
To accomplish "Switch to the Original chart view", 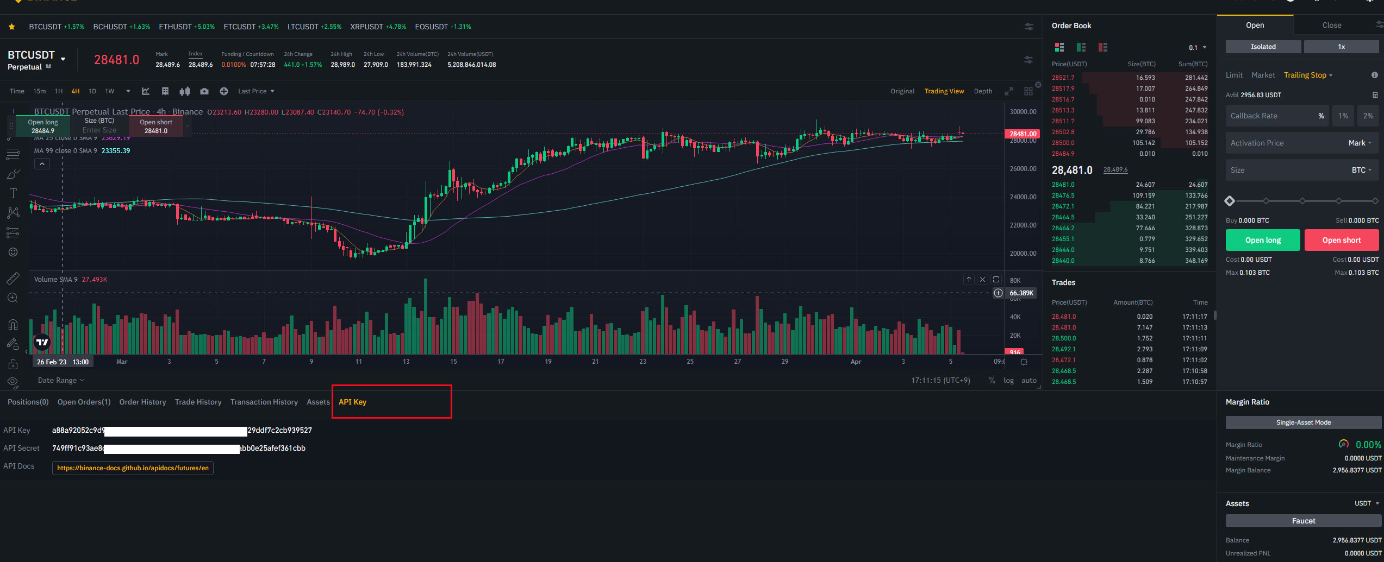I will point(902,91).
